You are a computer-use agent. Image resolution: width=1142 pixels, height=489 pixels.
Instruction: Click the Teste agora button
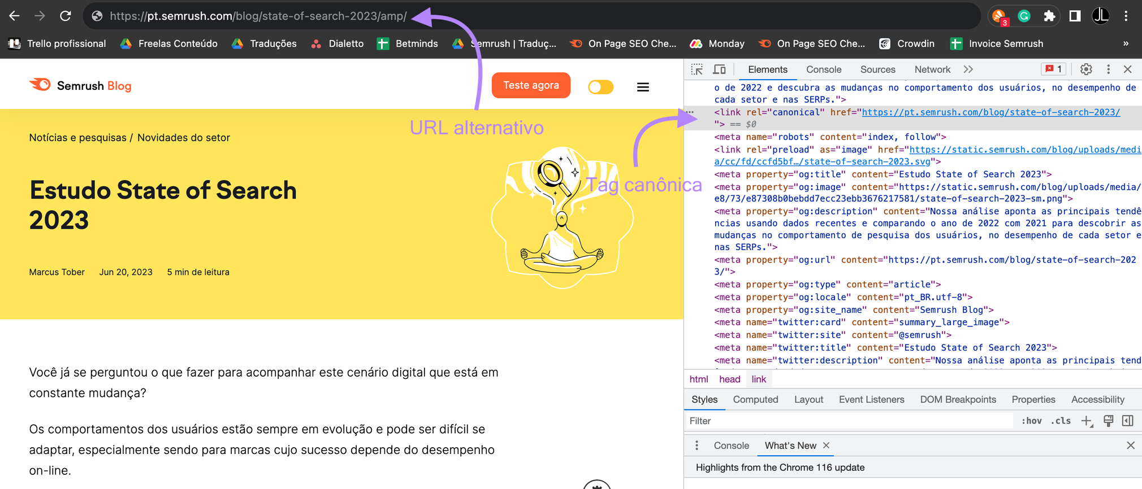pos(531,85)
